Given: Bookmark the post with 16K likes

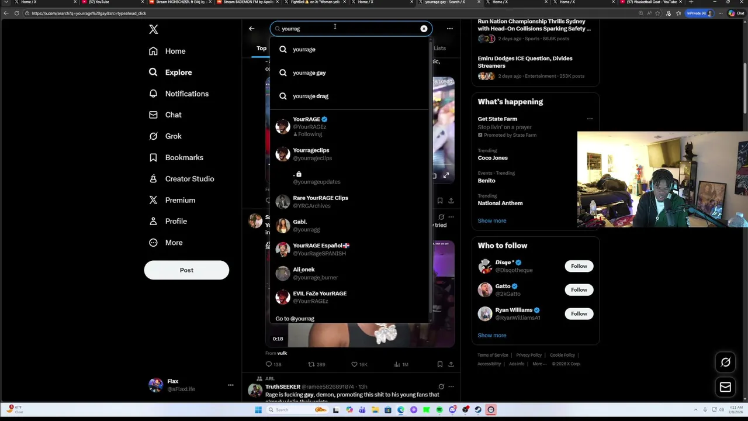Looking at the screenshot, I should point(439,364).
